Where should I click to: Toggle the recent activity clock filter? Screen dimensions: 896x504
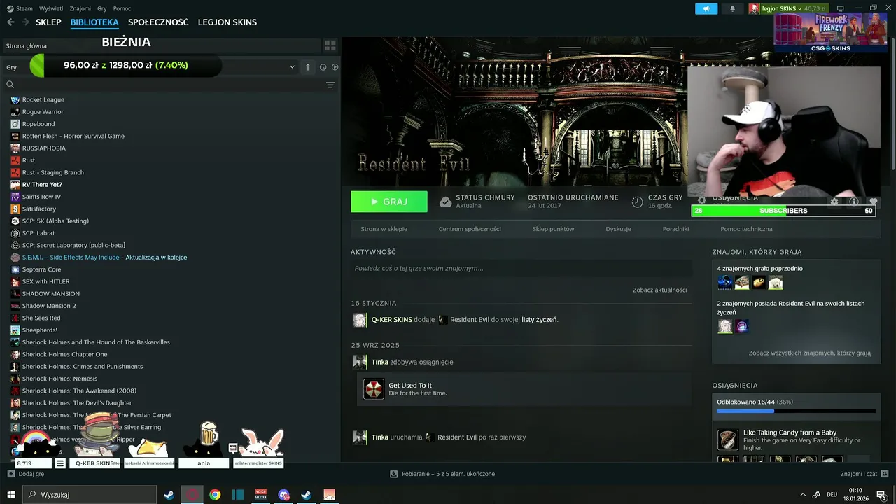coord(323,67)
